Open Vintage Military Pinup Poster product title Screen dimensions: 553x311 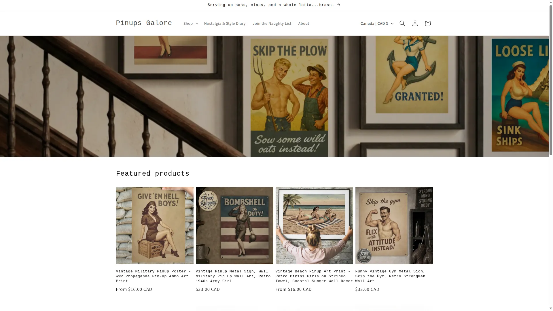click(154, 276)
